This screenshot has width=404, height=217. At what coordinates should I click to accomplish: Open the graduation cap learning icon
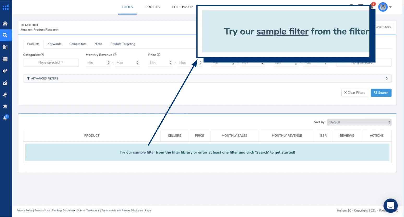(x=5, y=106)
